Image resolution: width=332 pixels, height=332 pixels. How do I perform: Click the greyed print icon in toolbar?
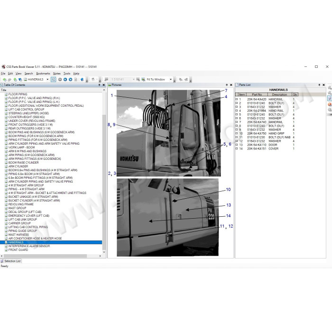93,79
